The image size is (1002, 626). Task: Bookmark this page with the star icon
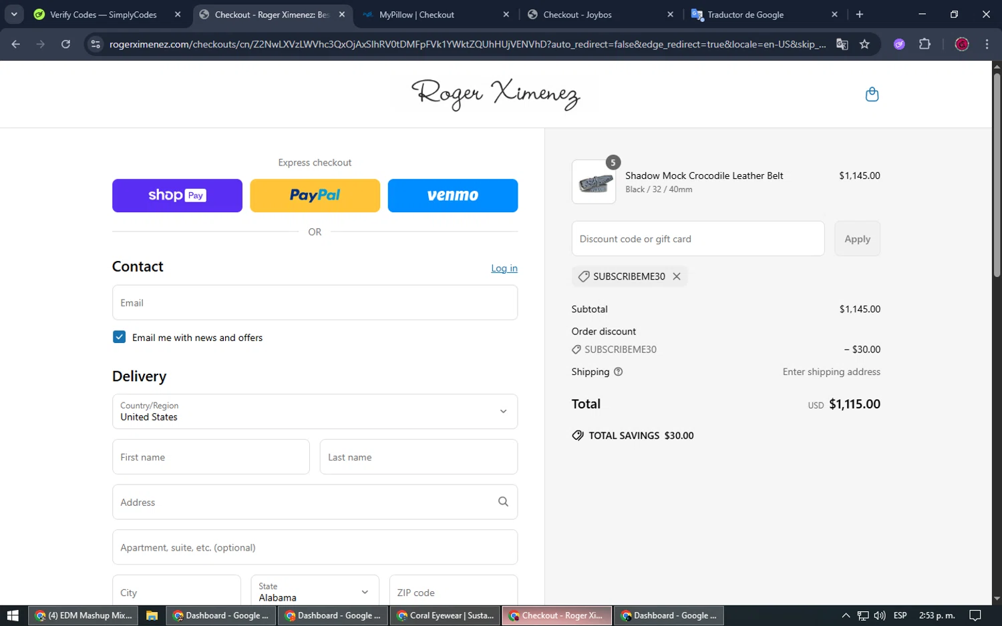coord(864,44)
